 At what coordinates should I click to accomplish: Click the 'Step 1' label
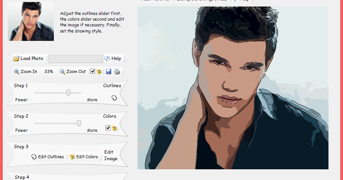click(x=21, y=86)
